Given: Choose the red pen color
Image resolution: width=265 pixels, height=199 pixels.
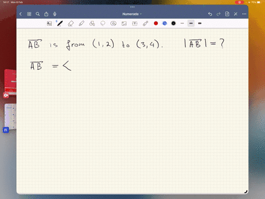Looking at the screenshot, I should pos(156,23).
